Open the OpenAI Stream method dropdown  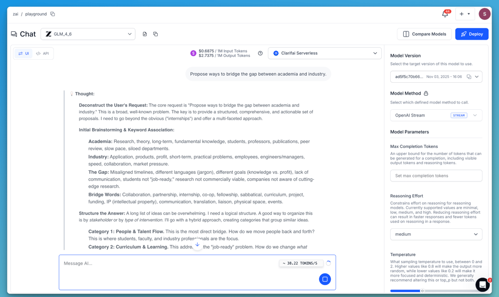pyautogui.click(x=436, y=115)
